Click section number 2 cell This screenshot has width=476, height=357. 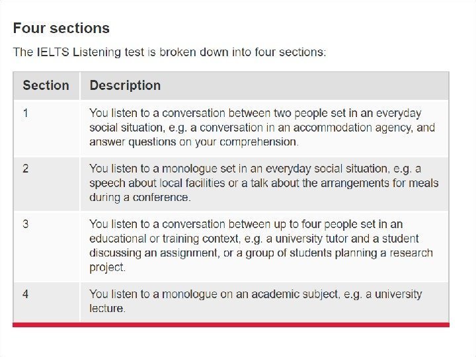click(26, 169)
